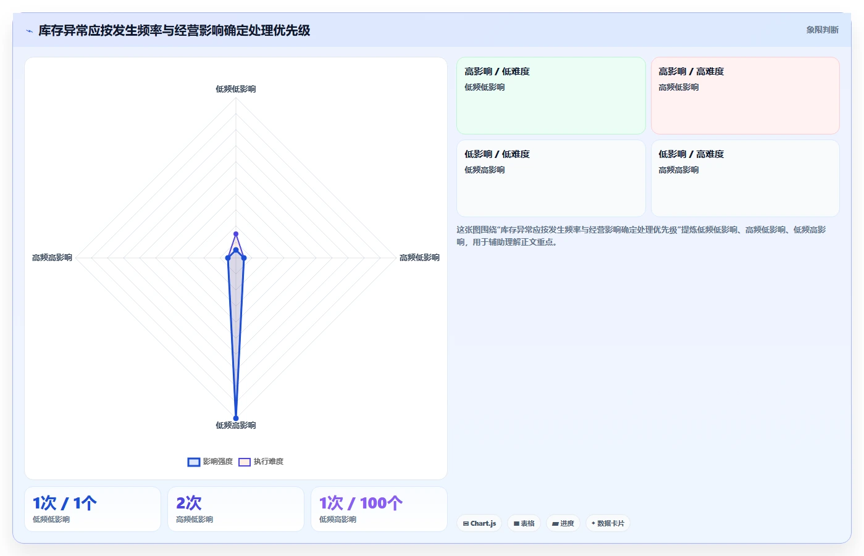Click the 数据卡片 tag
864x556 pixels.
(608, 523)
